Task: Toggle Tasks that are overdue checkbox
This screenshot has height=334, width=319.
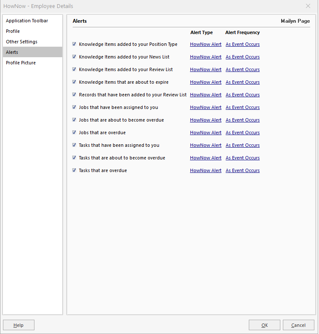Action: pos(74,170)
